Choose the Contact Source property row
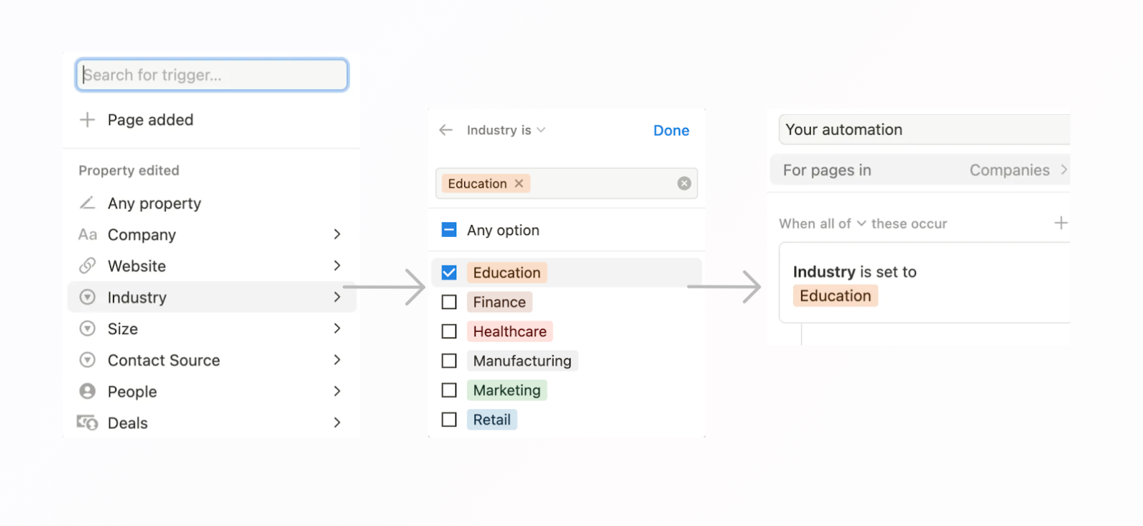This screenshot has height=526, width=1143. (211, 360)
